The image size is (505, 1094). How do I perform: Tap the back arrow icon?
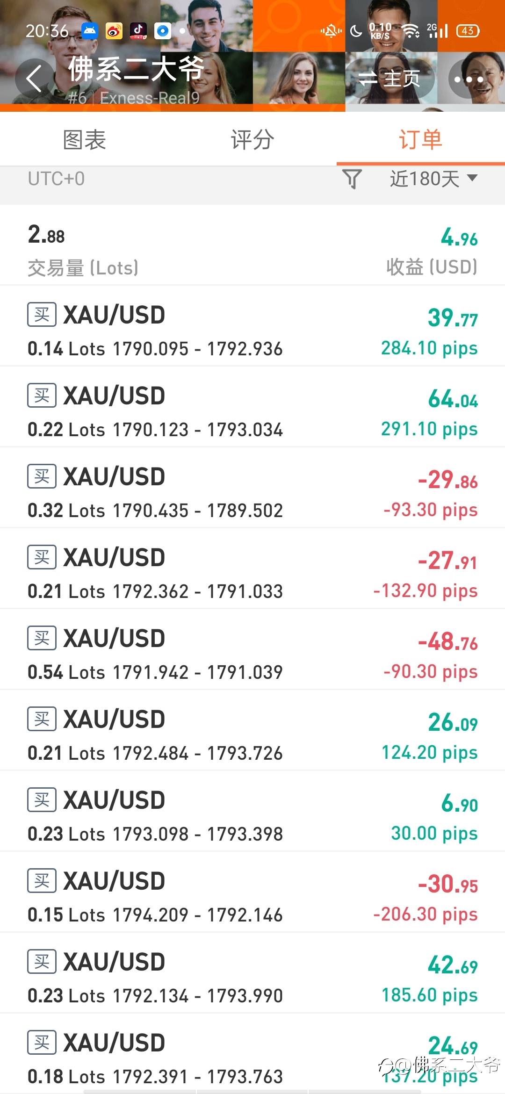tap(34, 79)
